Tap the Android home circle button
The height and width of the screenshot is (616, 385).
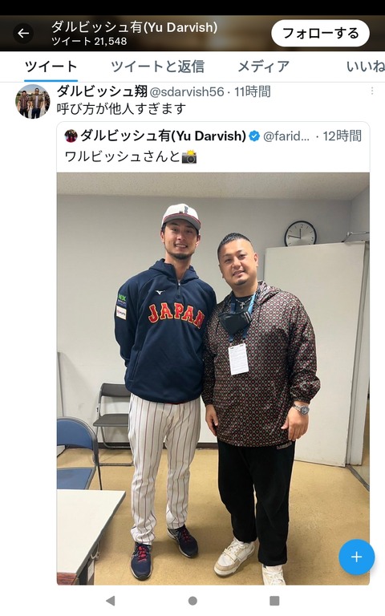point(192,601)
